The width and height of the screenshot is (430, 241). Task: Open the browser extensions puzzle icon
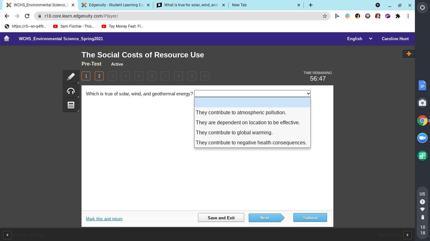pos(398,16)
